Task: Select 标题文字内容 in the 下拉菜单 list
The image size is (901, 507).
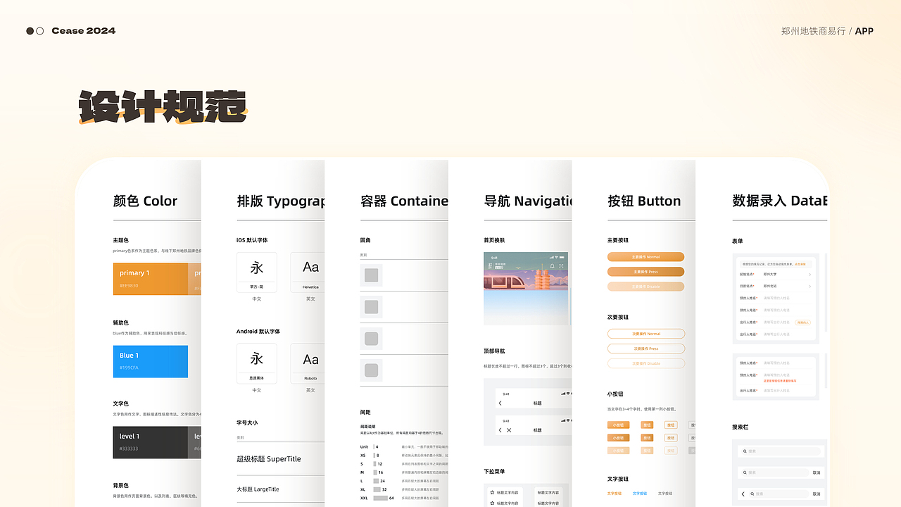Action: pos(508,492)
